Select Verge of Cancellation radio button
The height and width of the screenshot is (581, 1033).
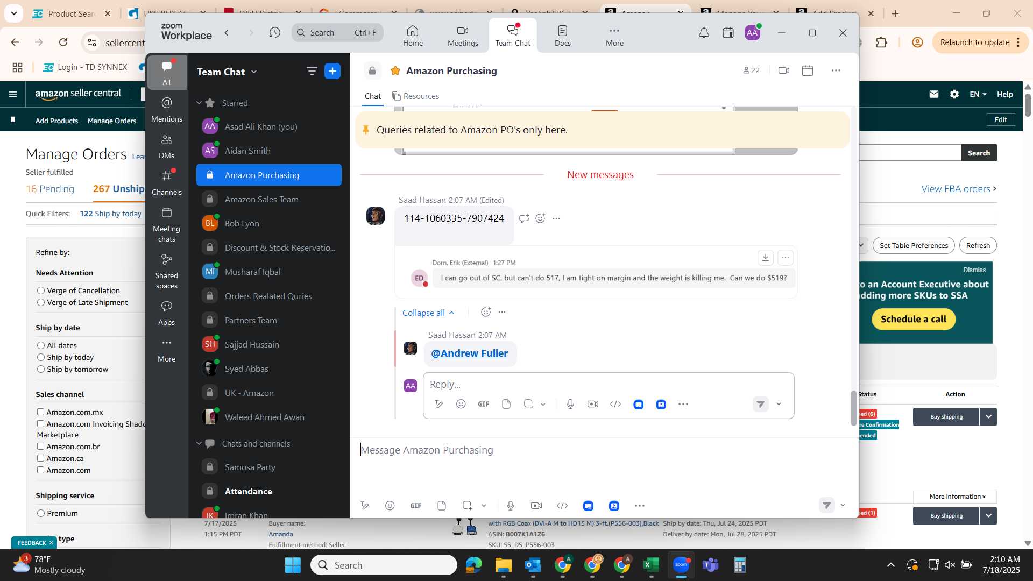point(40,290)
